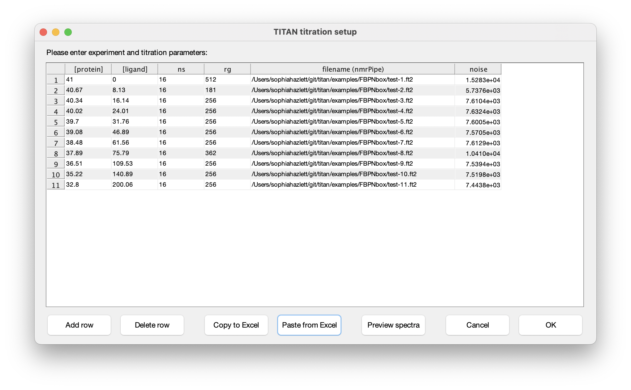
Task: Select the [ligand] column header
Action: tap(135, 69)
